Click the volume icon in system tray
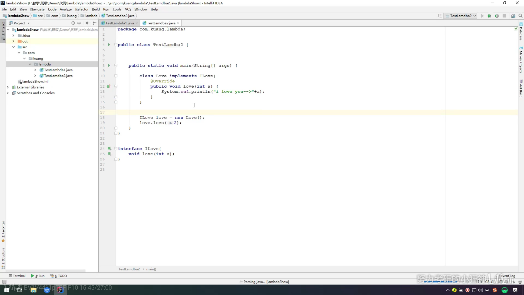Screen dimensions: 524x295 pos(481,290)
